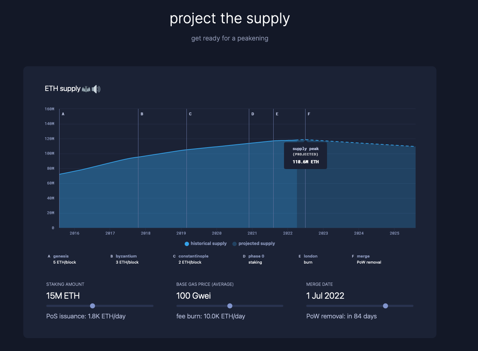Click the D marker label in chart
Viewport: 478px width, 351px height.
tap(253, 114)
